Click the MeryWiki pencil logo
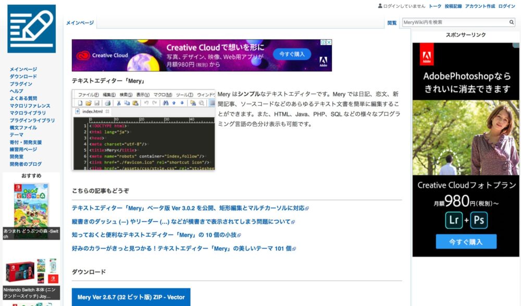Viewport: 521px width, 306px height. [x=32, y=29]
